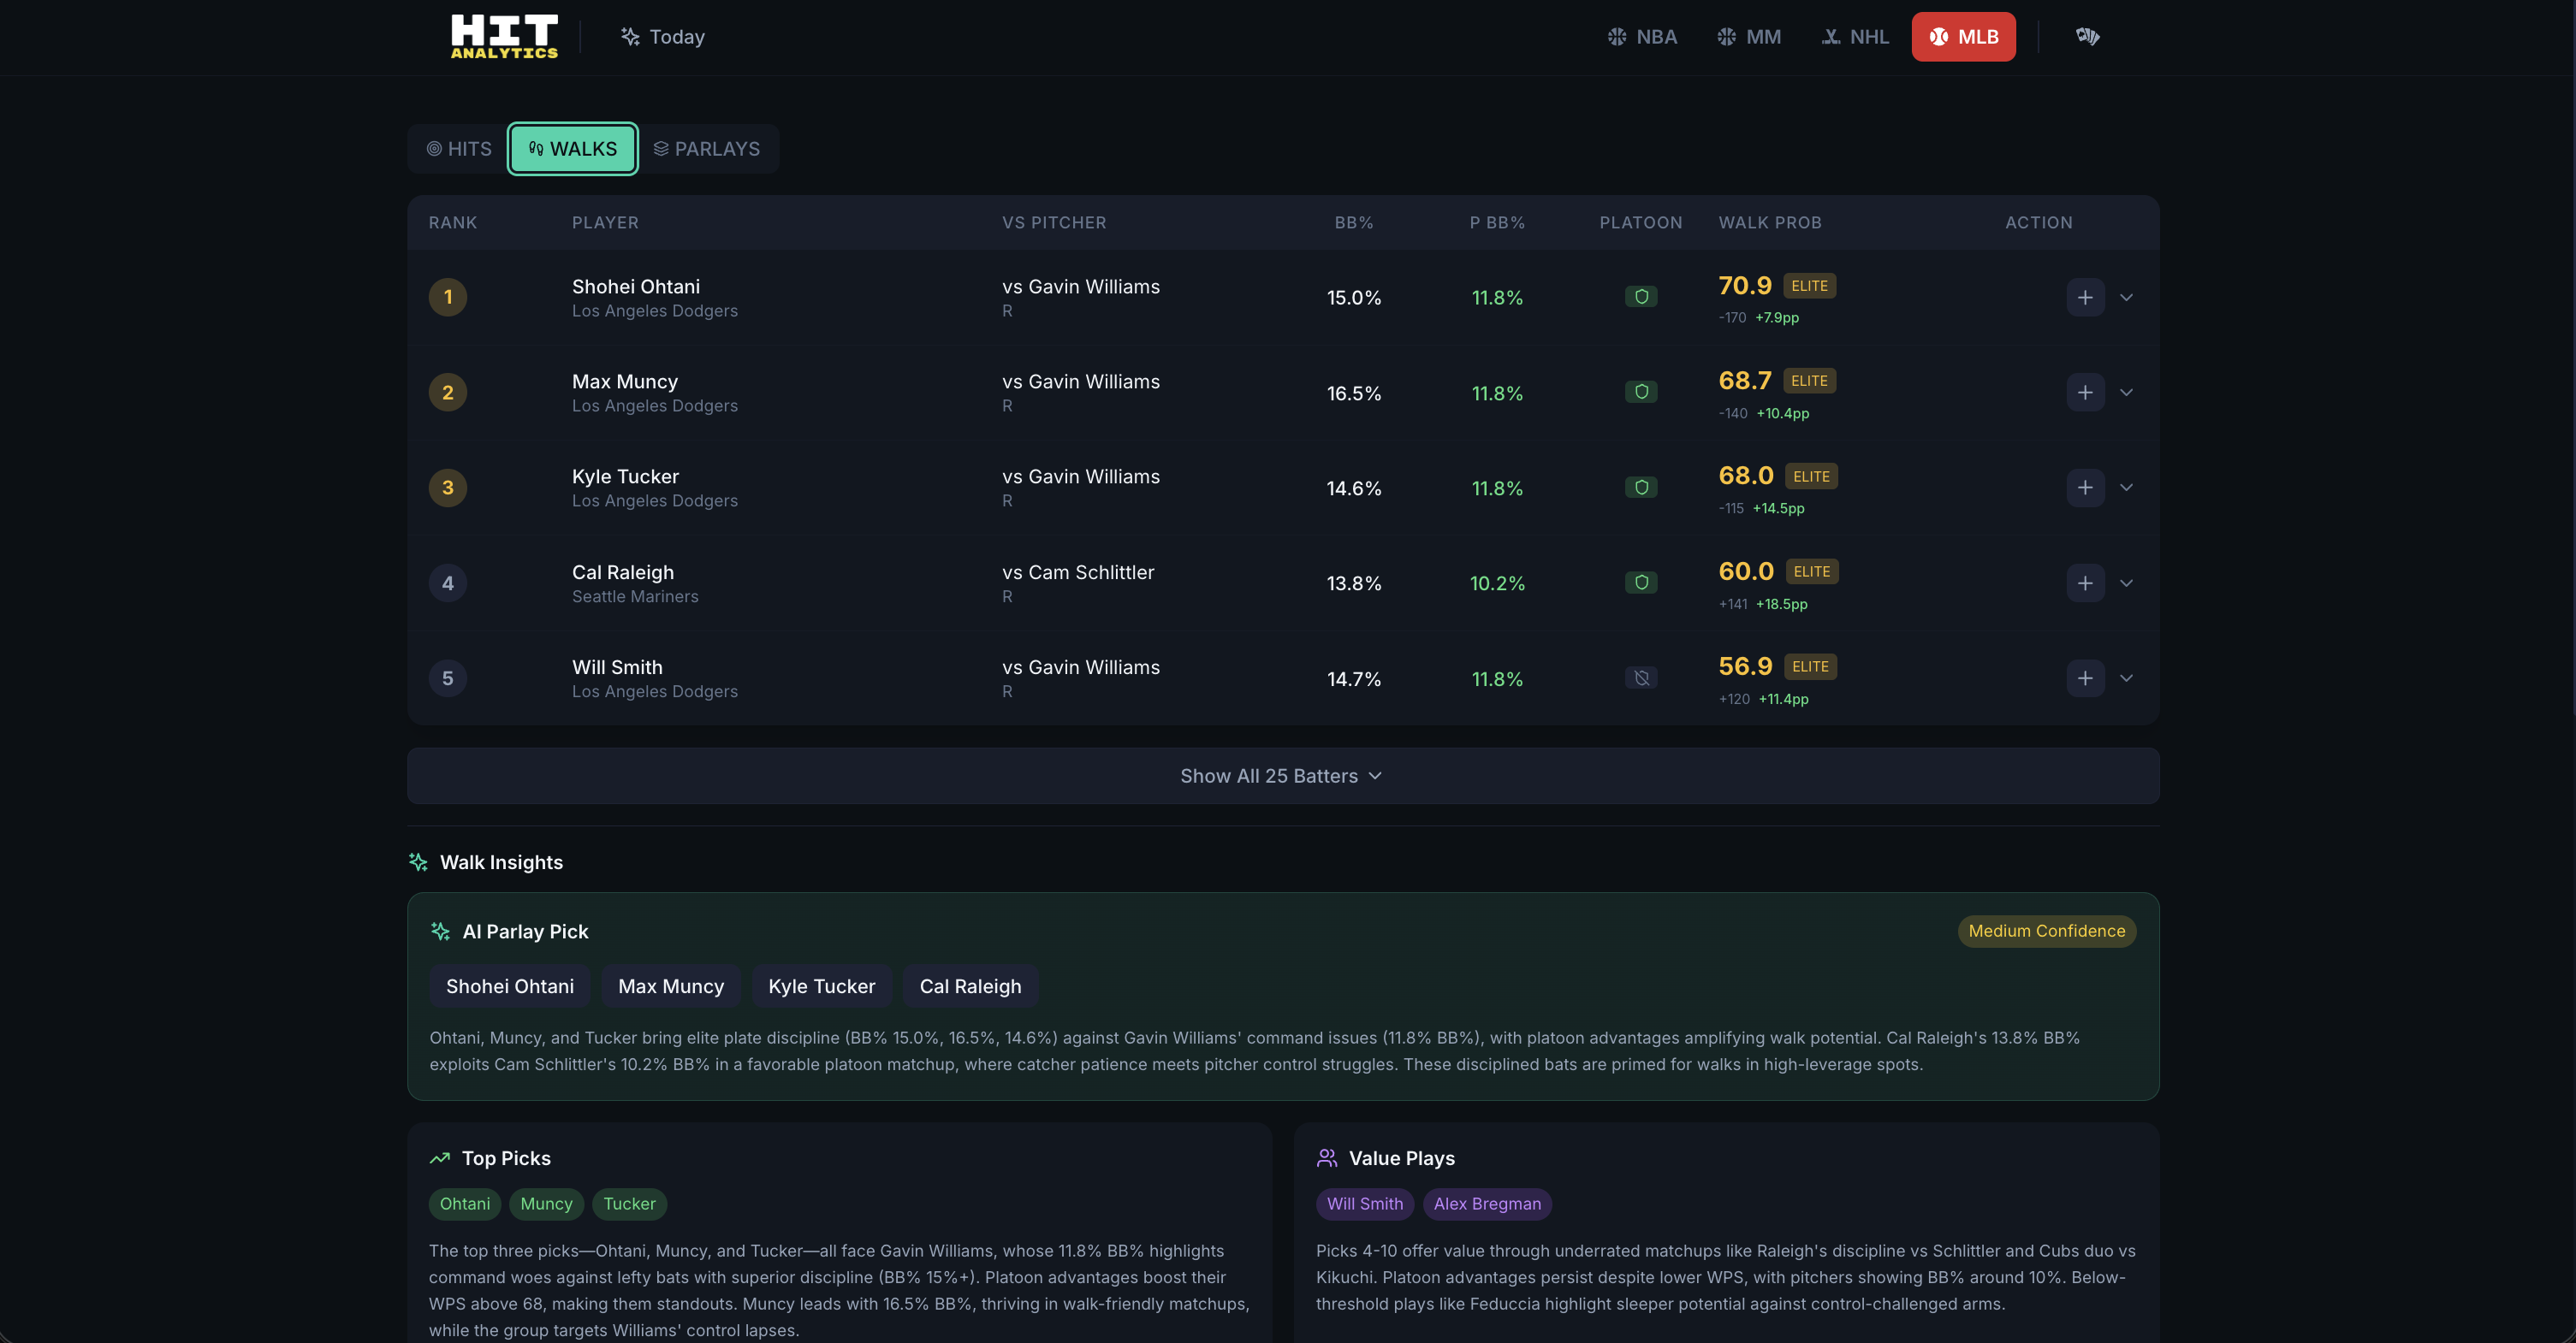Image resolution: width=2576 pixels, height=1343 pixels.
Task: Toggle the WALKS view
Action: [572, 148]
